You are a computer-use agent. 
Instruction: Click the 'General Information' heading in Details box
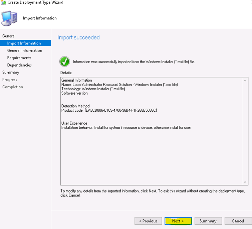76,80
